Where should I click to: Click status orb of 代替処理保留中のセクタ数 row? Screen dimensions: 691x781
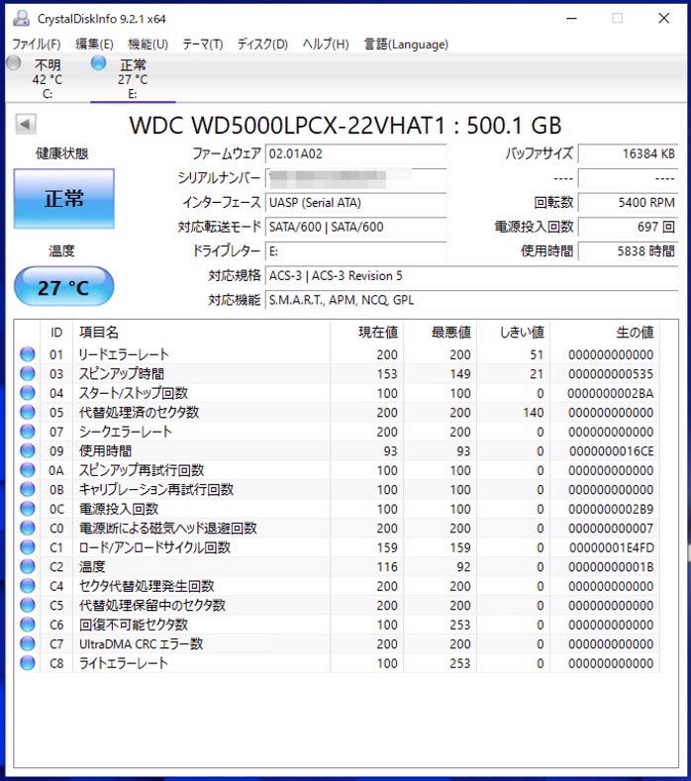coord(28,605)
